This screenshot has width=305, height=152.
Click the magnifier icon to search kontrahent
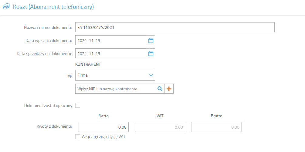pos(160,89)
